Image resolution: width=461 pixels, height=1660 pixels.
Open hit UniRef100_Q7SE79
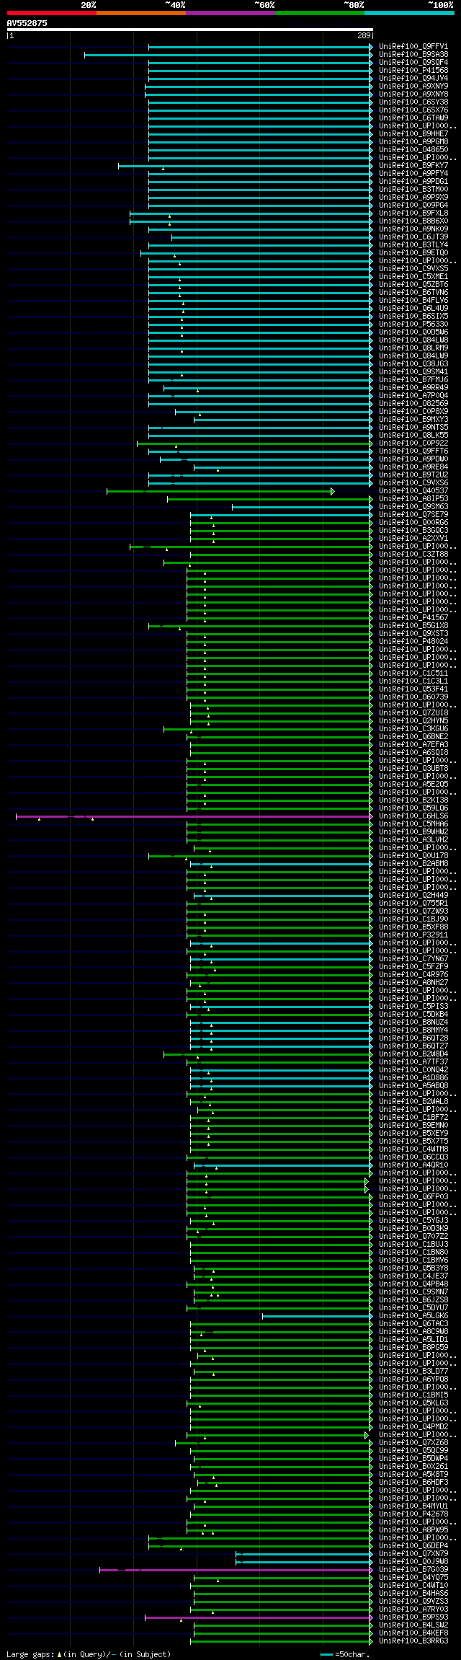click(x=413, y=515)
